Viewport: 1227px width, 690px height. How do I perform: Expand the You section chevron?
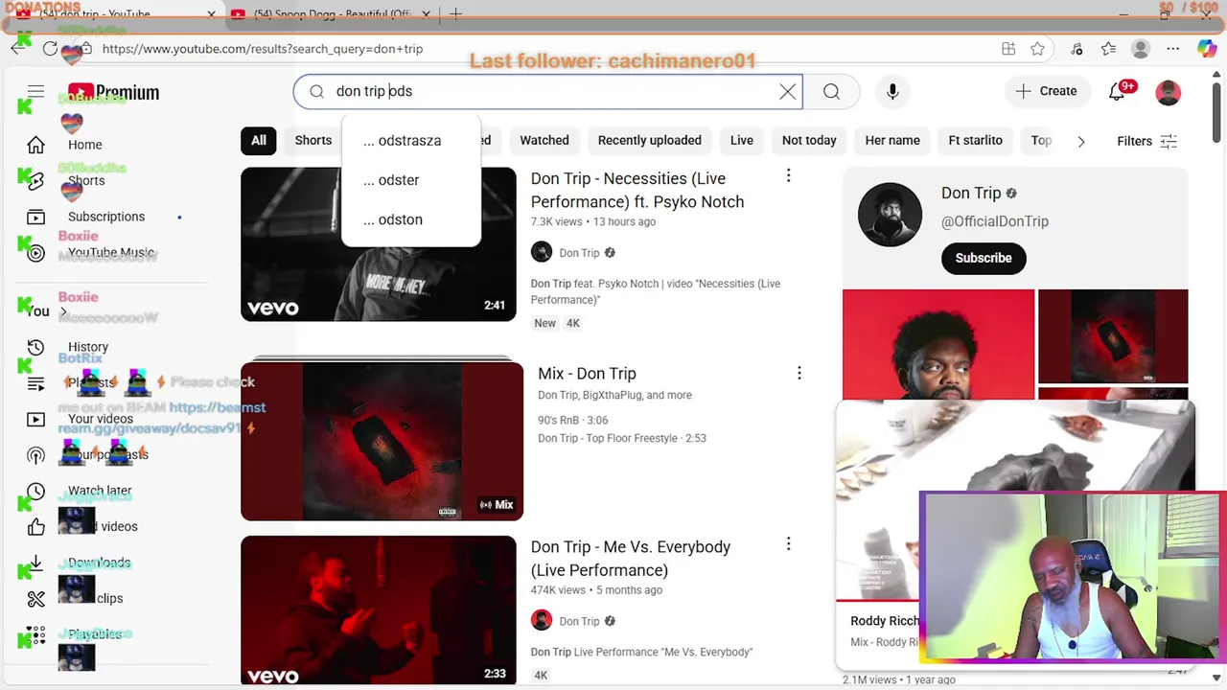click(64, 311)
